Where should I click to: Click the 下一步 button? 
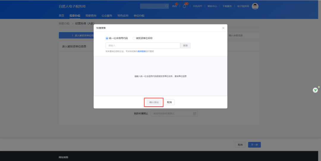pyautogui.click(x=254, y=145)
